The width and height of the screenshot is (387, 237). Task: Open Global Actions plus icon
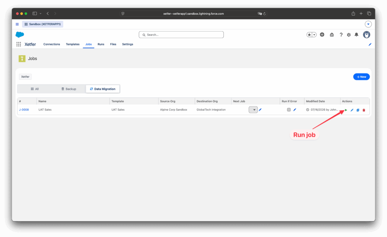coord(322,35)
